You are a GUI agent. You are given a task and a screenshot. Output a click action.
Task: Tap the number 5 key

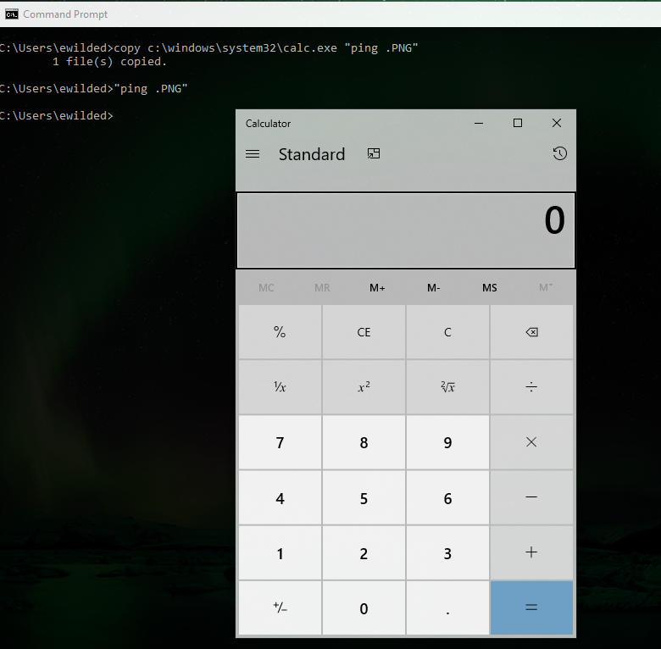[364, 497]
